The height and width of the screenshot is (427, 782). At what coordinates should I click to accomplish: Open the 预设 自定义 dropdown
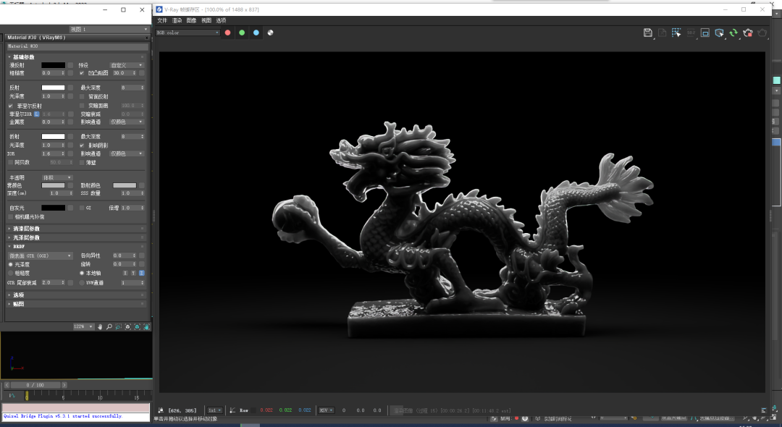coord(127,65)
